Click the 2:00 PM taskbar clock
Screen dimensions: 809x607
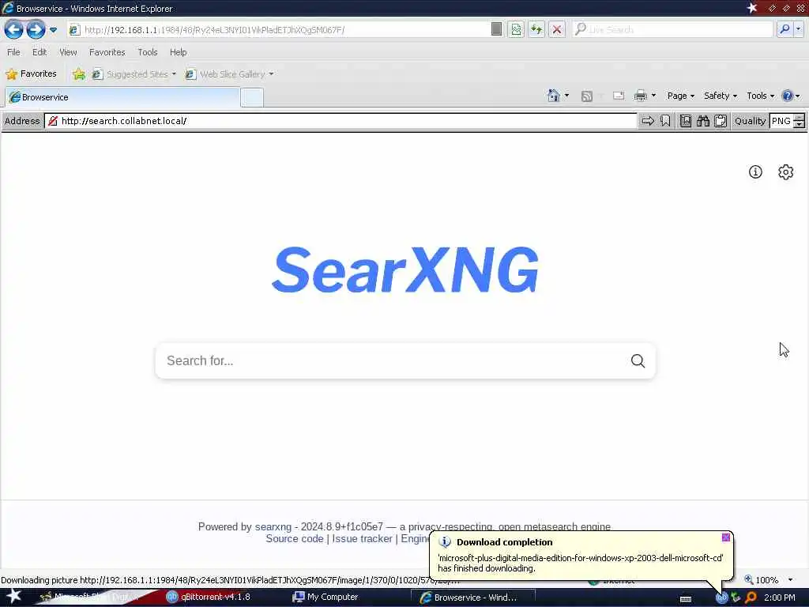[779, 598]
